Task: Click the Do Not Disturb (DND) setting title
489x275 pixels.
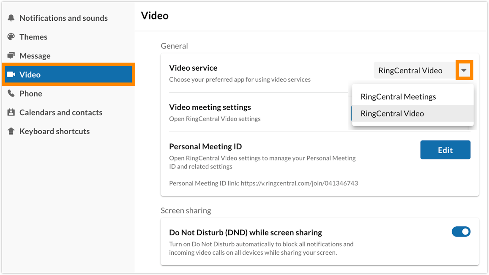Action: click(245, 232)
